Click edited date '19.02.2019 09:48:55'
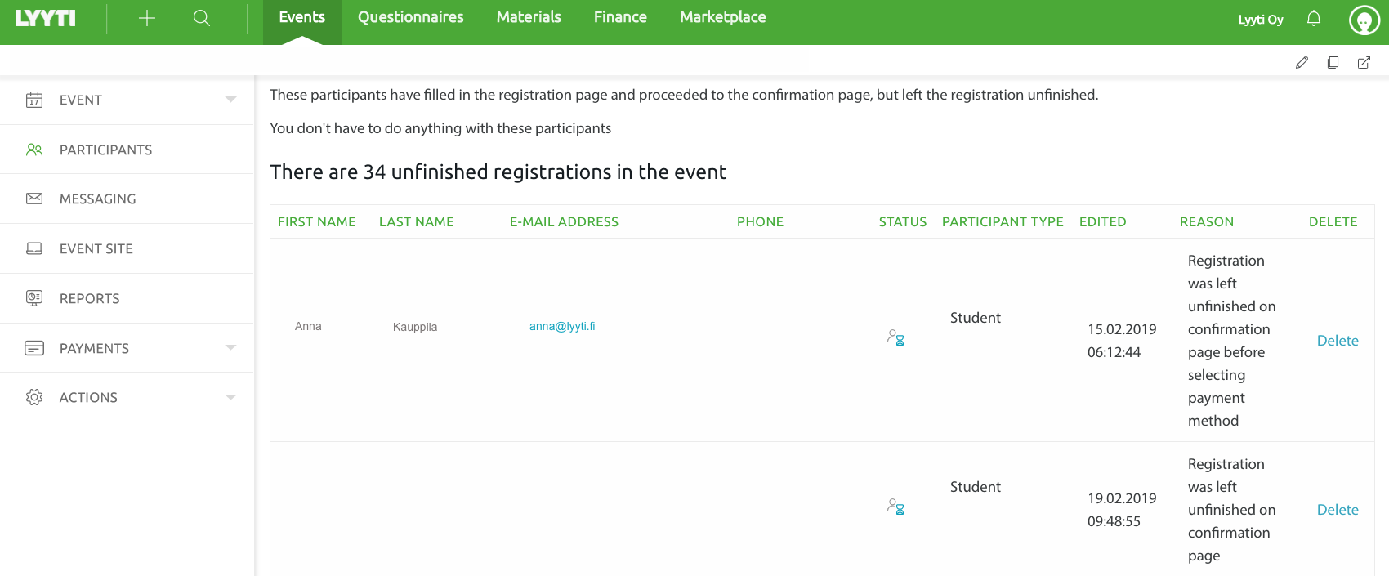 1122,510
